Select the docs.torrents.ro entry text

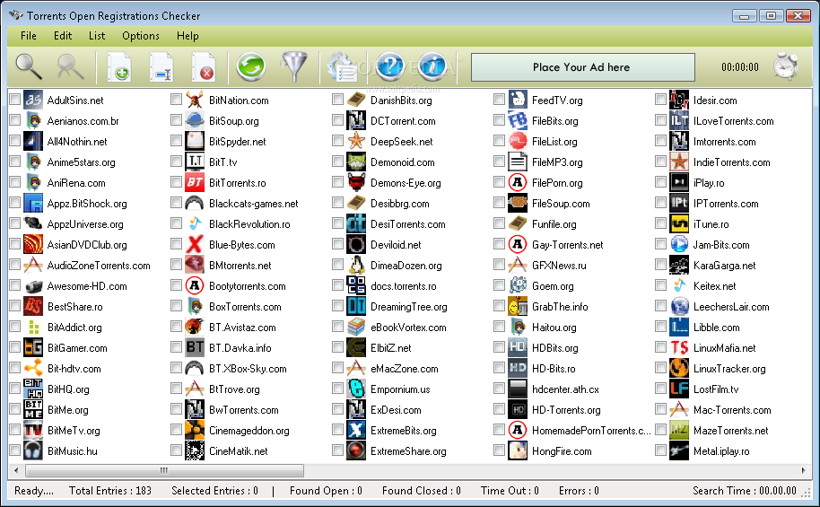tap(403, 286)
